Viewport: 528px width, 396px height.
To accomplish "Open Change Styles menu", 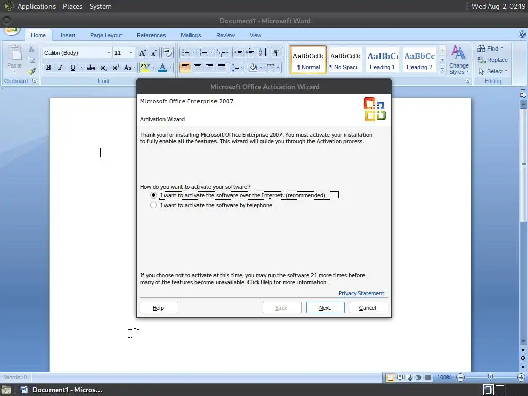I will [x=458, y=60].
